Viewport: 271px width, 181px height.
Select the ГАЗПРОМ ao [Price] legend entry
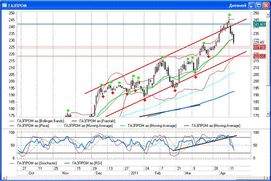[29, 126]
